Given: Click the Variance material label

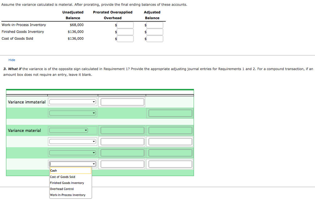Looking at the screenshot, I should tap(24, 131).
